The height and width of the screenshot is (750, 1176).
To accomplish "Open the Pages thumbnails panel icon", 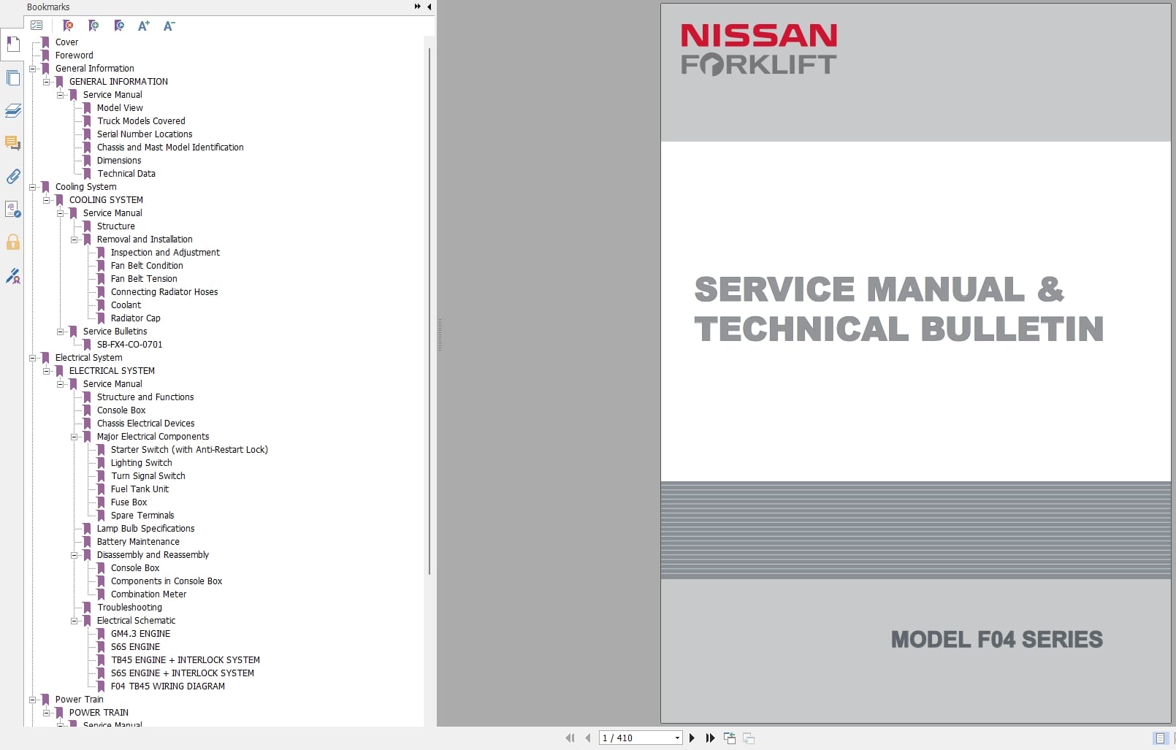I will [12, 77].
